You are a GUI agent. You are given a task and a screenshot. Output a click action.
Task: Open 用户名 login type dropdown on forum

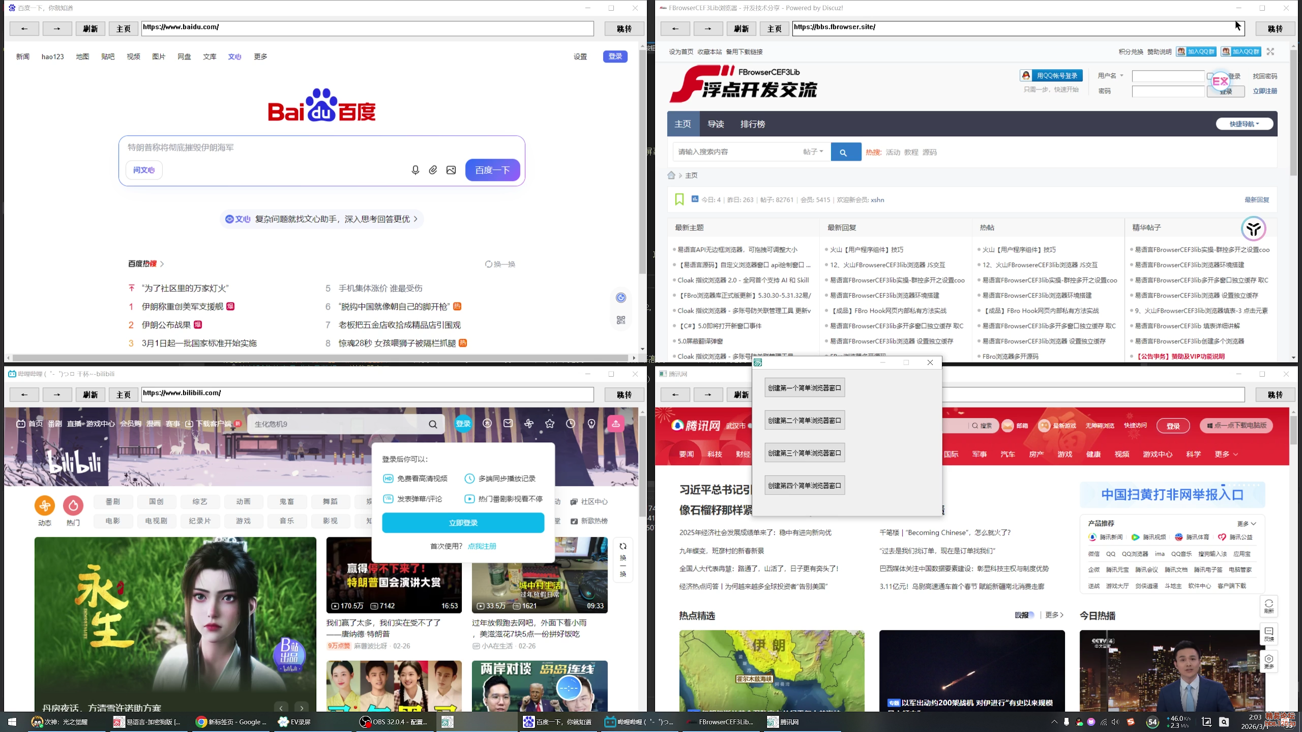(1111, 76)
